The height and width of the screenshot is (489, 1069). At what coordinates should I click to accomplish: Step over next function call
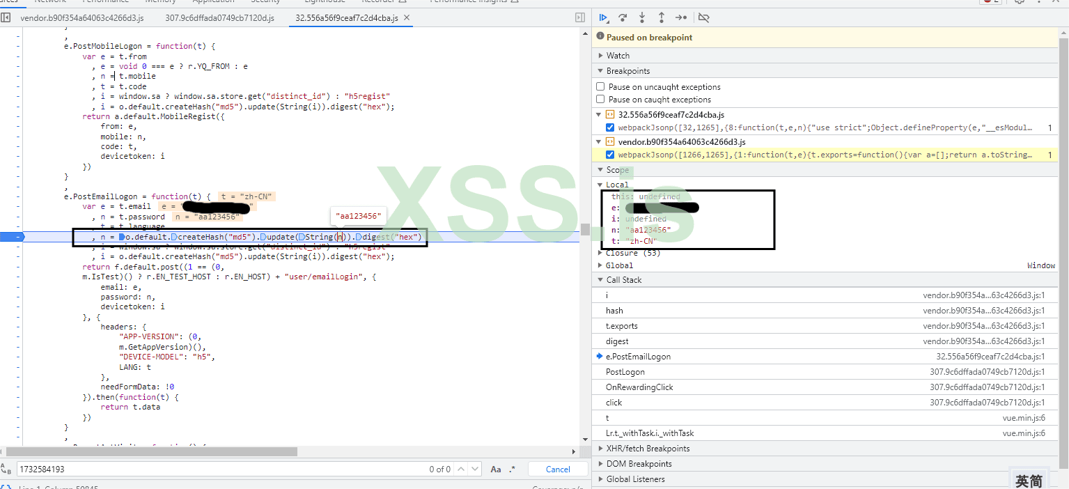623,17
